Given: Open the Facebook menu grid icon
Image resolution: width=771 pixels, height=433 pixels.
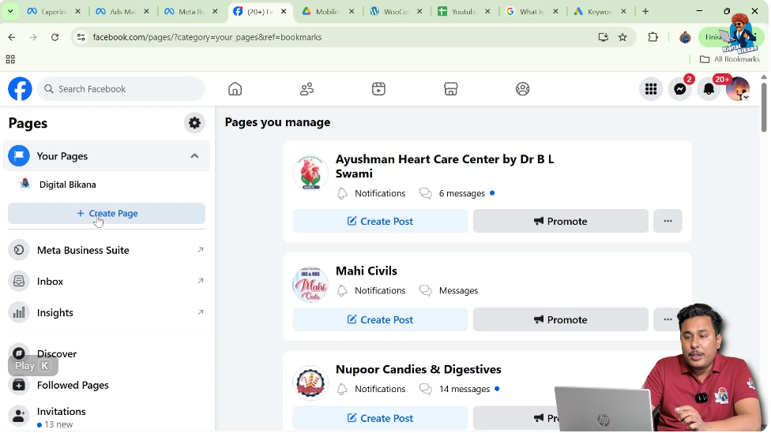Looking at the screenshot, I should 651,89.
